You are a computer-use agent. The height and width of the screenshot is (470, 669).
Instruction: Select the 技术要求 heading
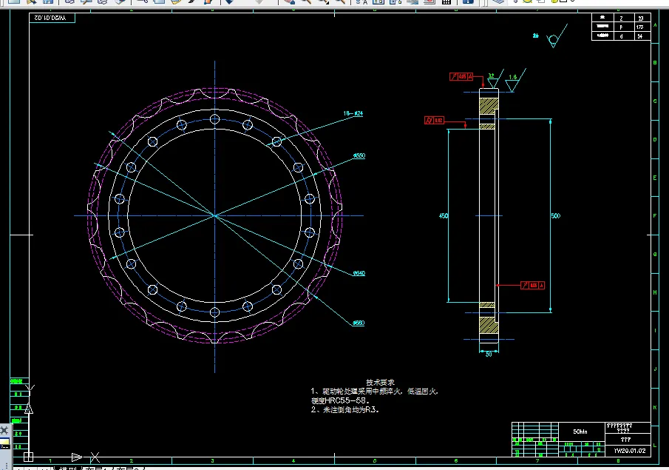point(380,383)
